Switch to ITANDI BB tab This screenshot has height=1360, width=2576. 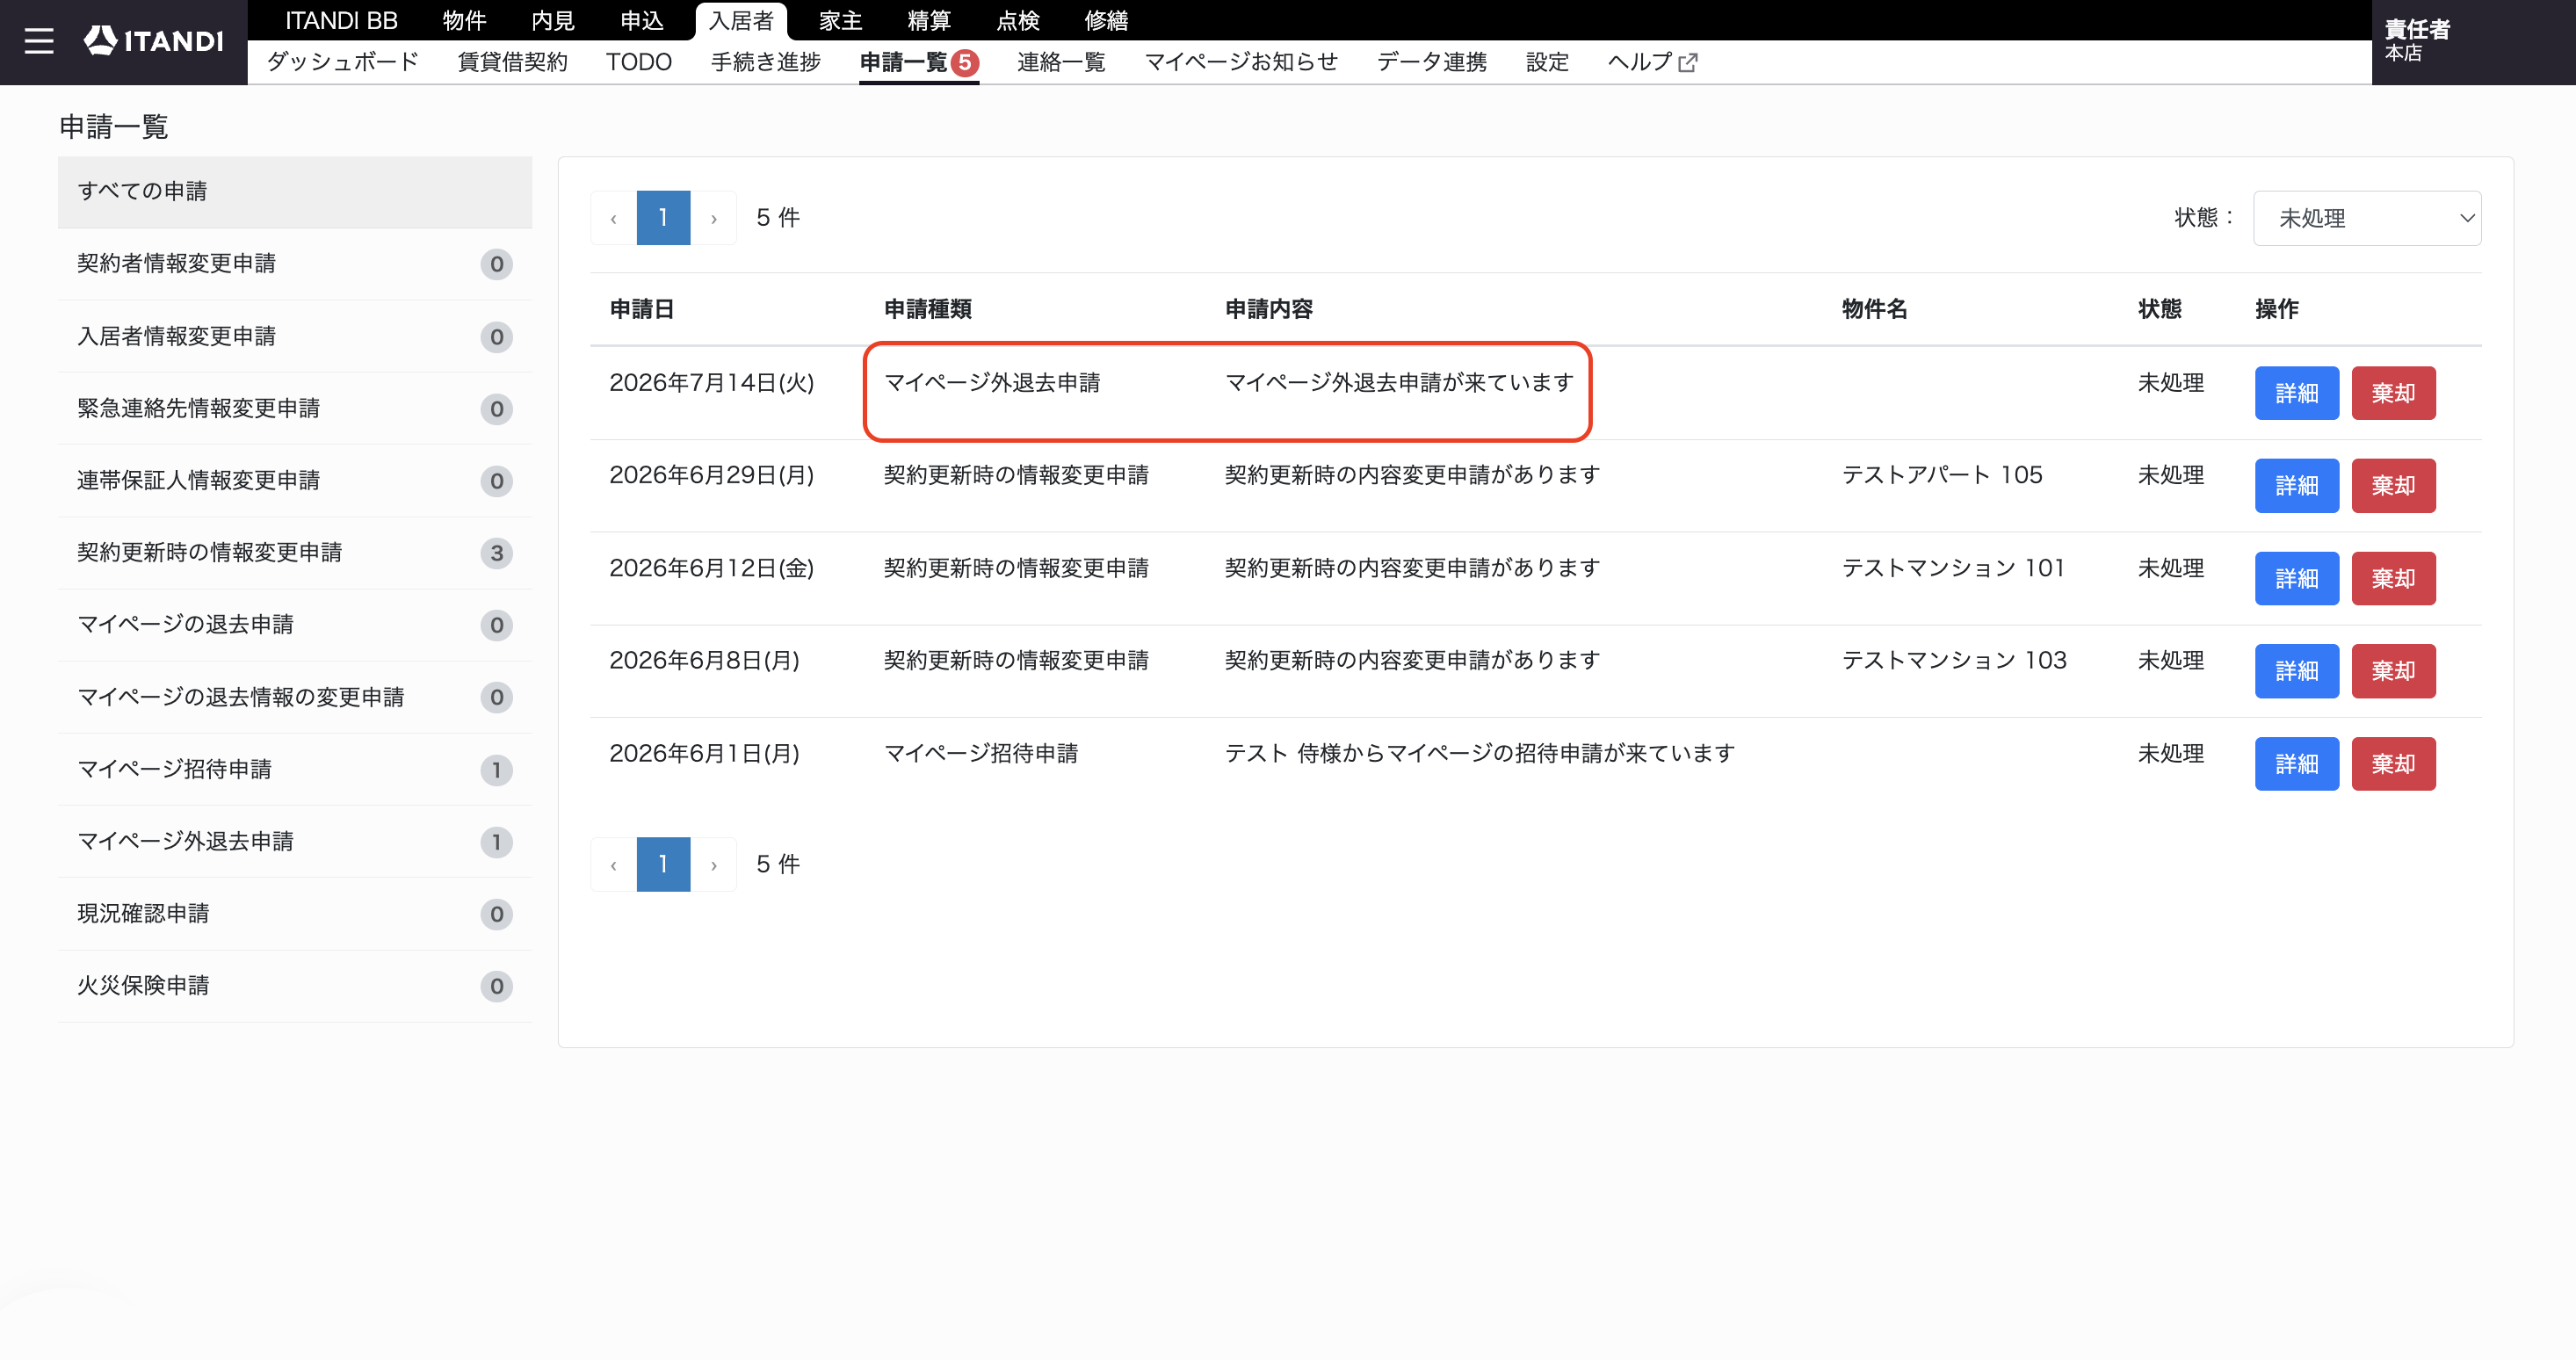pyautogui.click(x=341, y=20)
